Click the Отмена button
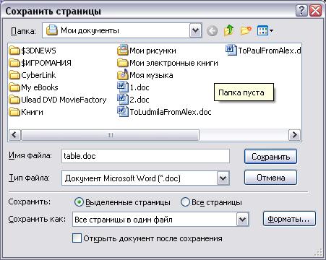 (270, 178)
